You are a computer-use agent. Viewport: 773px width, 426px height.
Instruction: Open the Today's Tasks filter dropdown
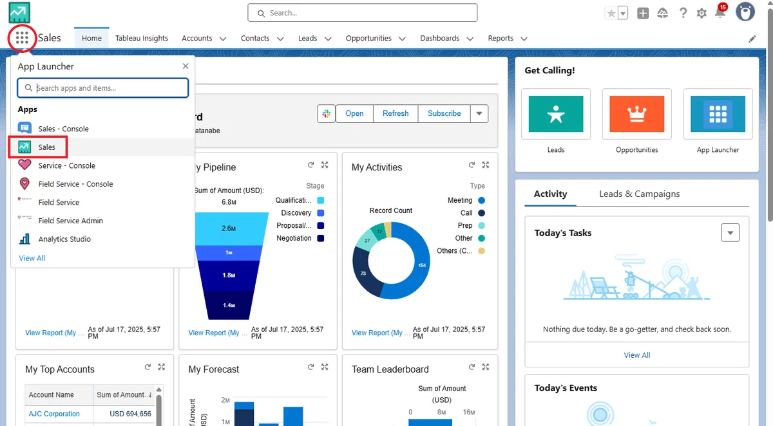pos(730,232)
